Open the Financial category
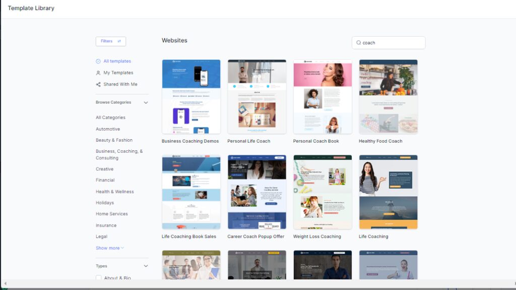Screen dimensions: 516x290 click(x=105, y=180)
